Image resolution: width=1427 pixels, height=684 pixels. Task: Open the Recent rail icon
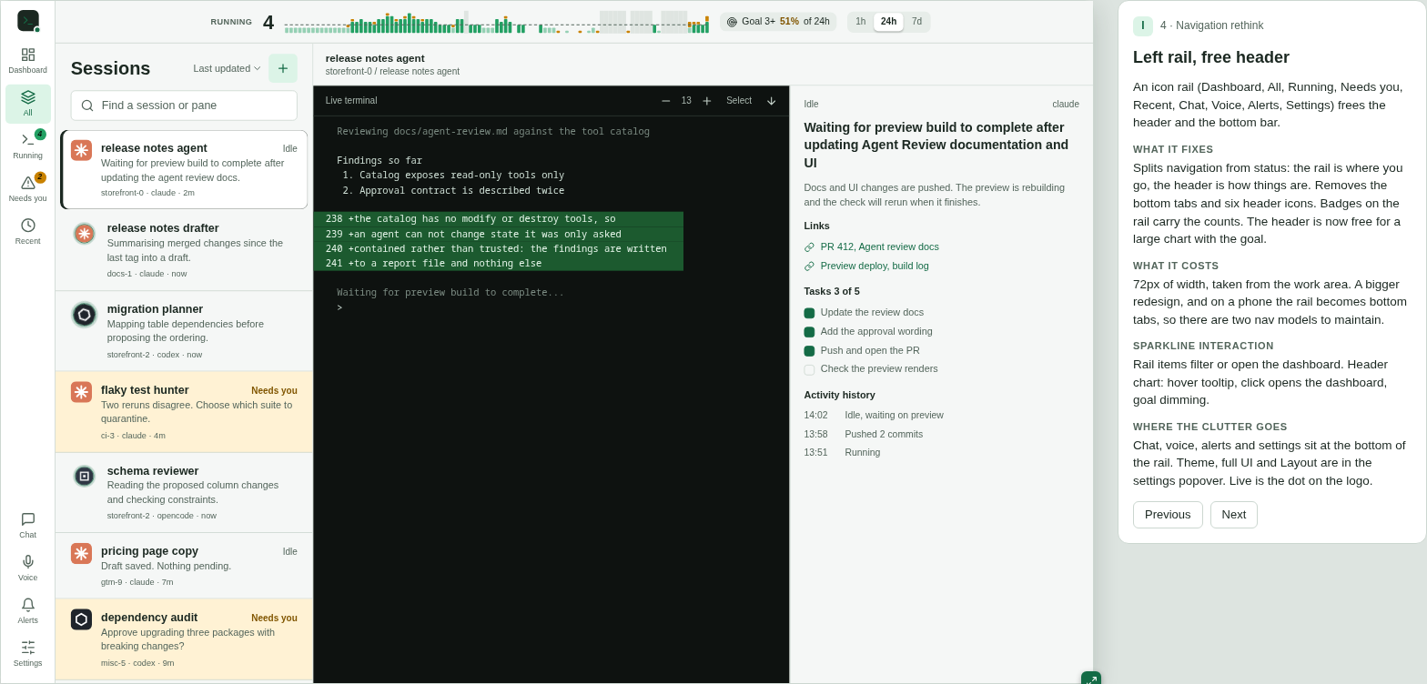tap(27, 232)
